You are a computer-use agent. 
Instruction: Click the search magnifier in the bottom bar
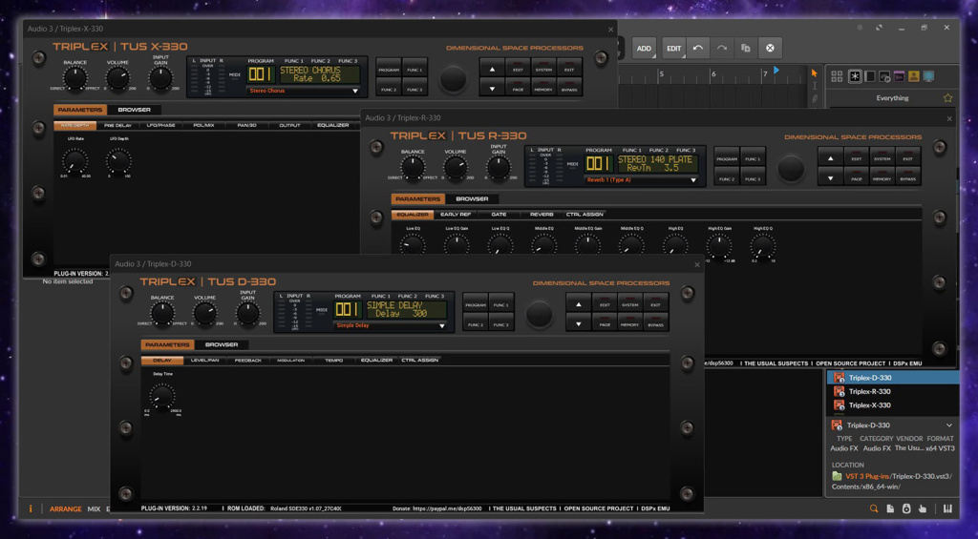click(x=874, y=508)
